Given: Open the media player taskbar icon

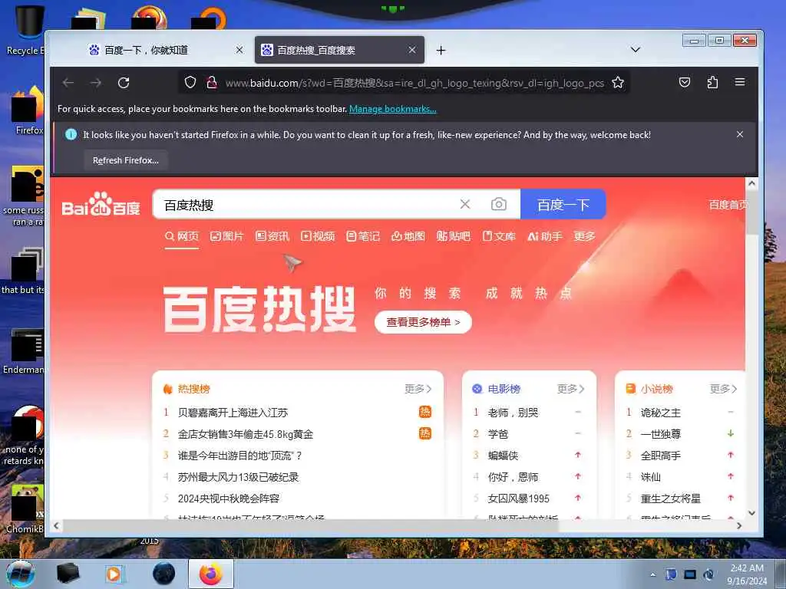Looking at the screenshot, I should pos(115,574).
